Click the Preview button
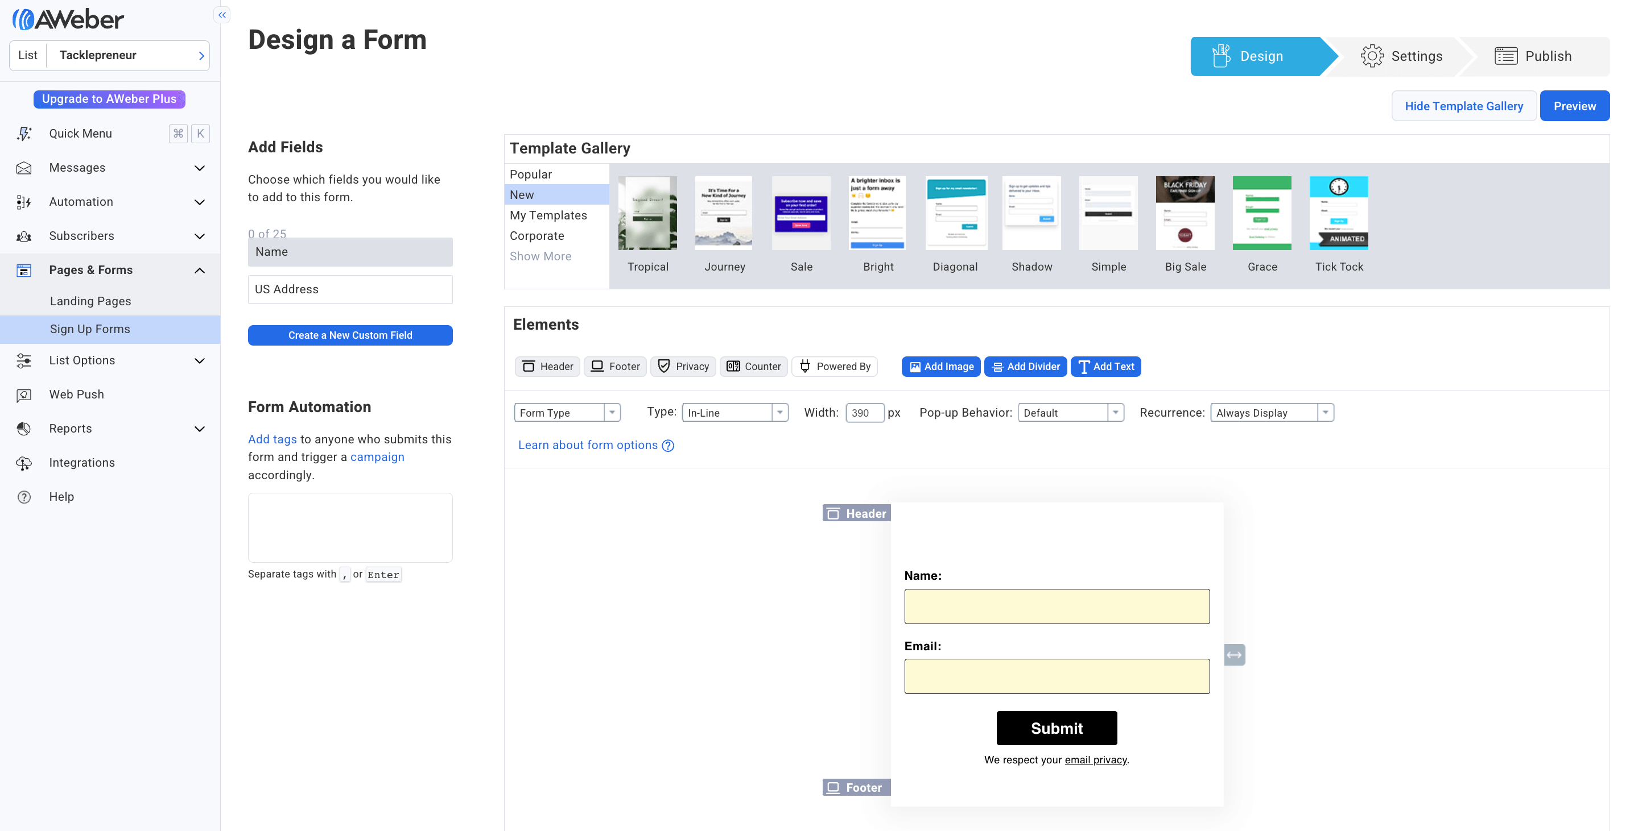1634x831 pixels. point(1575,106)
